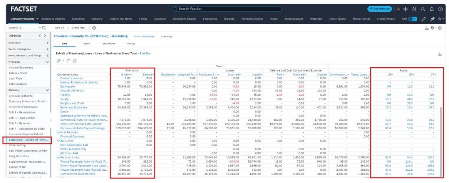Sort by the Written premiums column
Image resolution: width=449 pixels, height=183 pixels.
tap(125, 75)
